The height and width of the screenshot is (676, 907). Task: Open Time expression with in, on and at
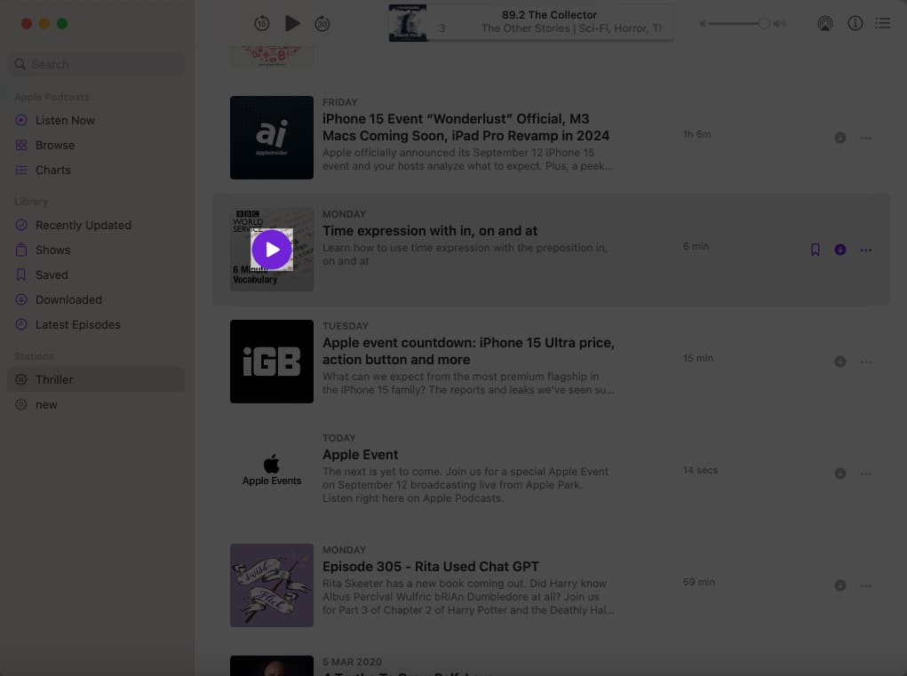click(430, 231)
